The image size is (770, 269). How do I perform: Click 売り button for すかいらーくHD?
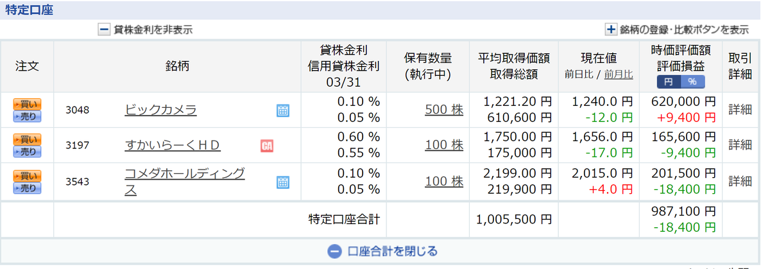(27, 152)
